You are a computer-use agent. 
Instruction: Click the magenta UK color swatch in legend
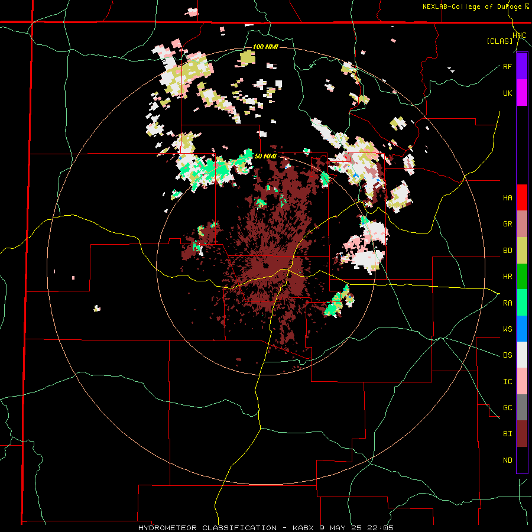(x=522, y=93)
